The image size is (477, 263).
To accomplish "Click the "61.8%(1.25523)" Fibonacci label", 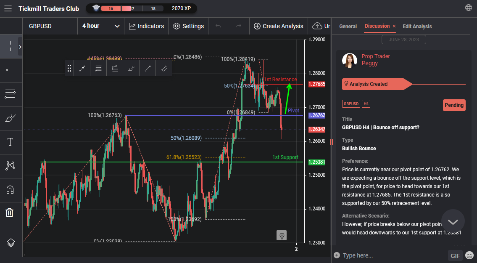I will tap(184, 157).
